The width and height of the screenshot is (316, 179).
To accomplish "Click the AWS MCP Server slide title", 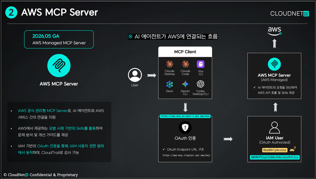I will click(60, 12).
